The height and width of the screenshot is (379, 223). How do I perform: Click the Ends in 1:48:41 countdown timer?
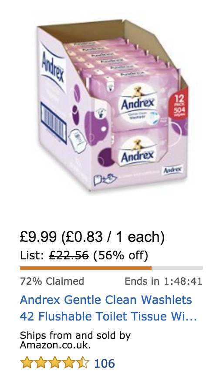(x=163, y=281)
